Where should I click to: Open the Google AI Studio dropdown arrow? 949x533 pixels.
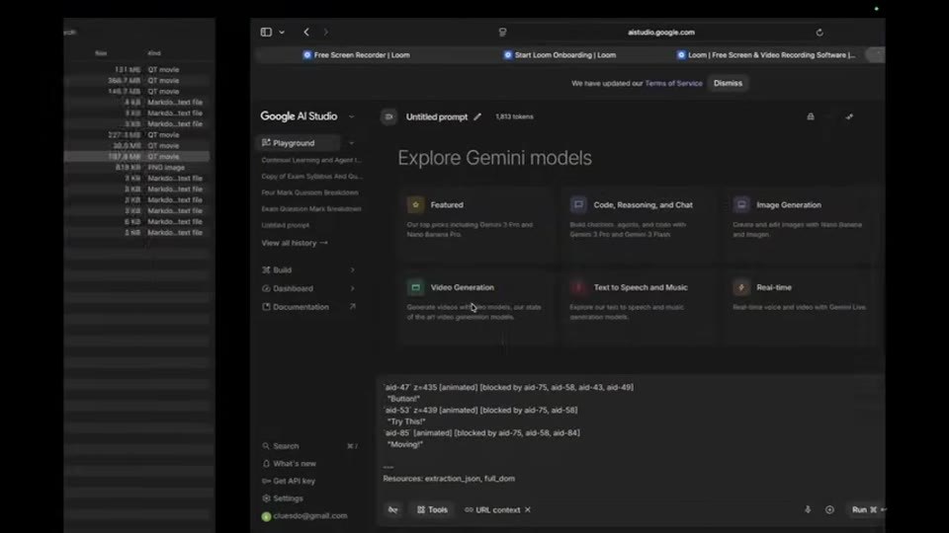[352, 116]
